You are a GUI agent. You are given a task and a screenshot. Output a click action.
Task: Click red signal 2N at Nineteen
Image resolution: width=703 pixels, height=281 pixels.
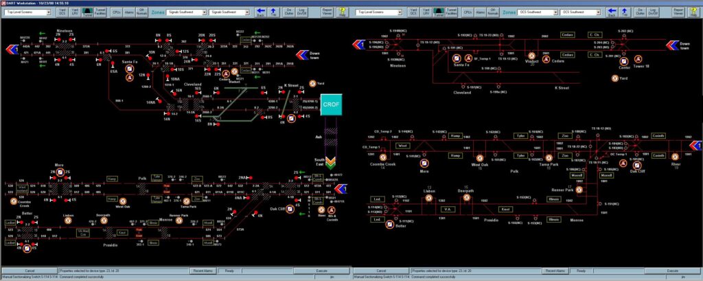[58, 41]
